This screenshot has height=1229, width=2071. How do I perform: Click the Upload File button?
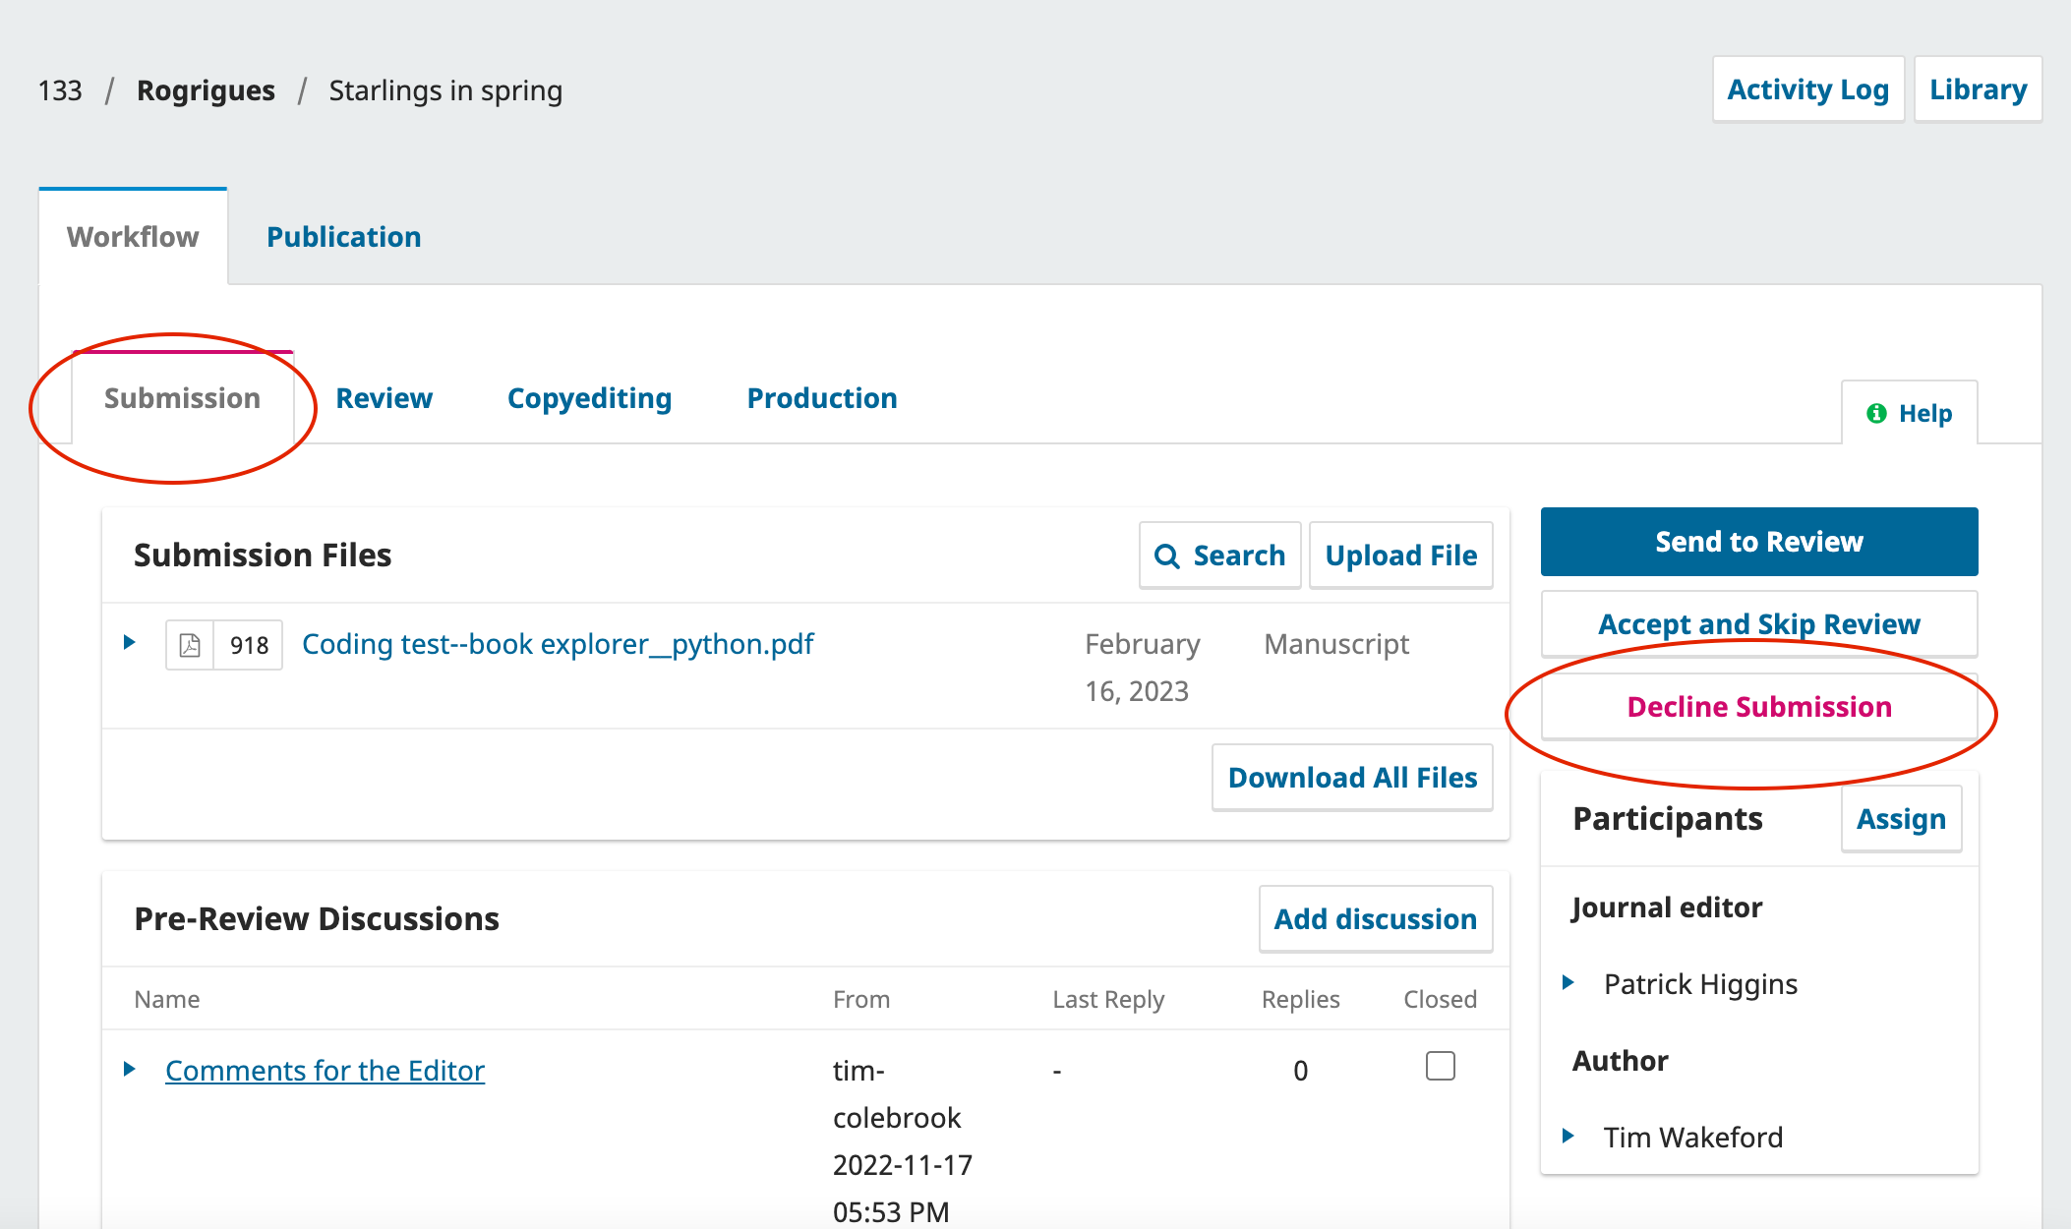tap(1400, 556)
